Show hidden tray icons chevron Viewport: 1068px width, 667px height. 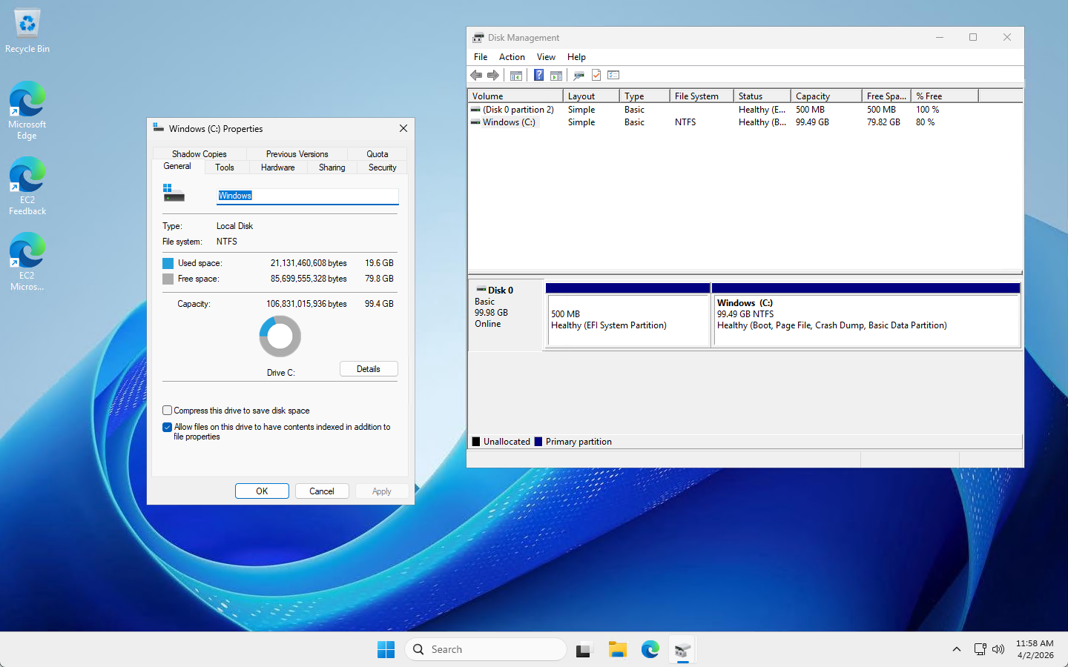956,649
